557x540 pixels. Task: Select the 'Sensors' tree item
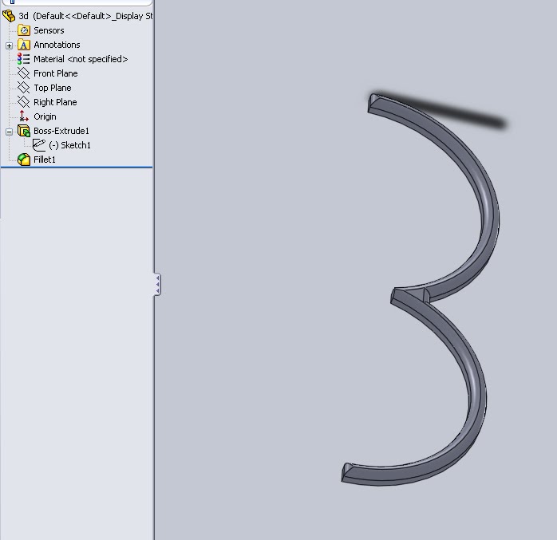pos(49,30)
